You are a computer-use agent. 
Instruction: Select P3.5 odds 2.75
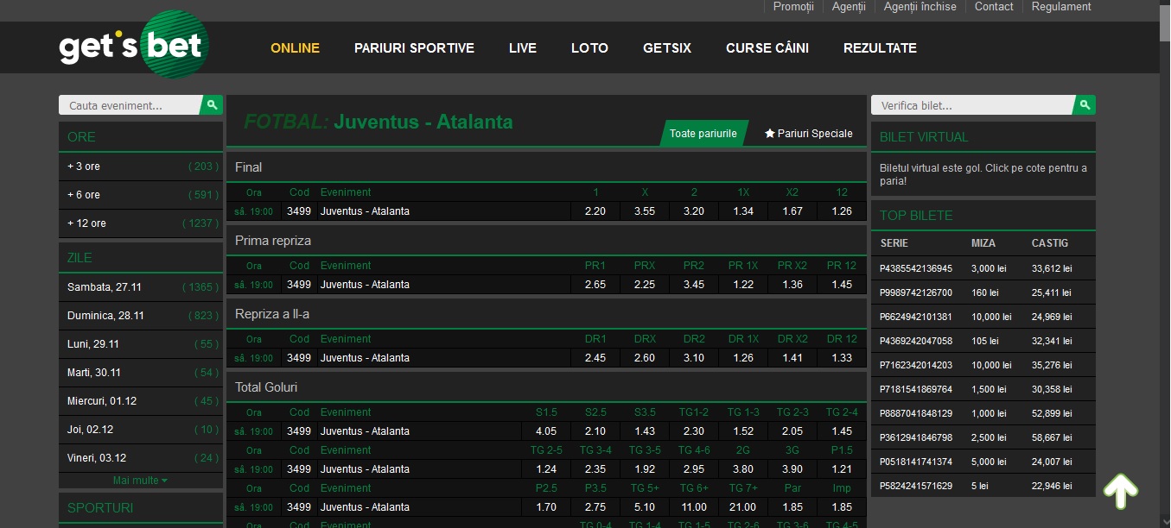pyautogui.click(x=595, y=507)
